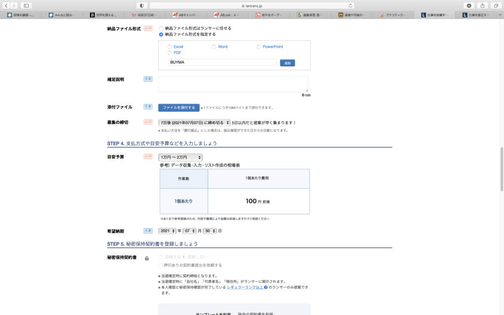
Task: Click the new tab plus button
Action: pos(501,15)
